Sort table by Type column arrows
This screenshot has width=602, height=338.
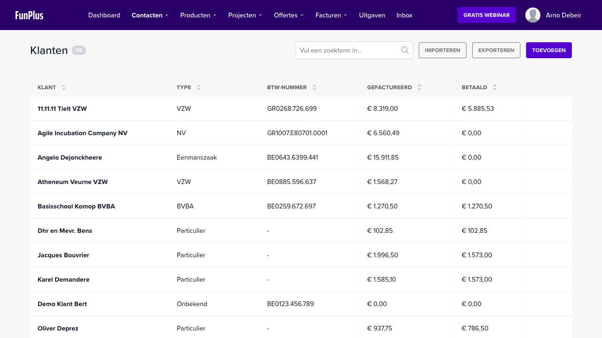click(x=198, y=87)
